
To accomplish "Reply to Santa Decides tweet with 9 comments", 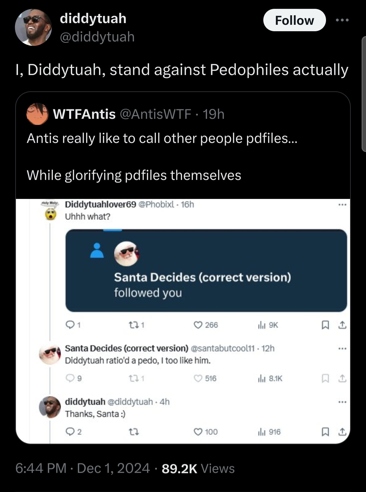I will pyautogui.click(x=73, y=378).
